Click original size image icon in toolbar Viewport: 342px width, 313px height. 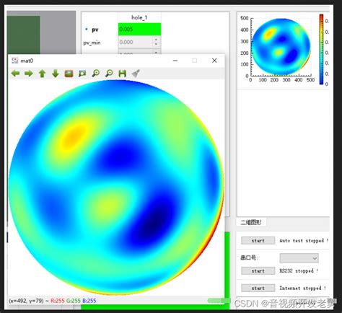69,74
